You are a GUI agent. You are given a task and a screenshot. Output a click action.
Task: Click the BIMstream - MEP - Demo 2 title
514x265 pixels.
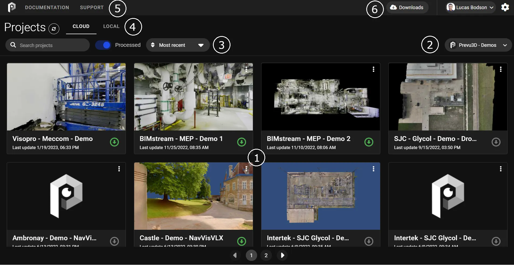pos(309,139)
